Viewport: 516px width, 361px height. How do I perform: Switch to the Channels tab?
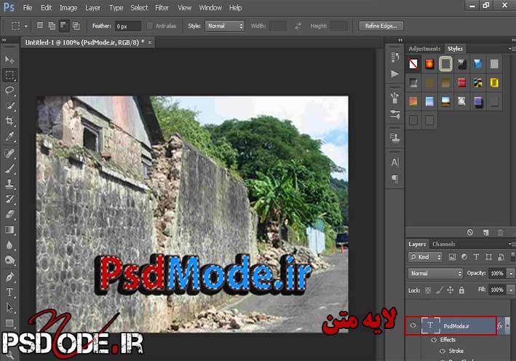[444, 244]
